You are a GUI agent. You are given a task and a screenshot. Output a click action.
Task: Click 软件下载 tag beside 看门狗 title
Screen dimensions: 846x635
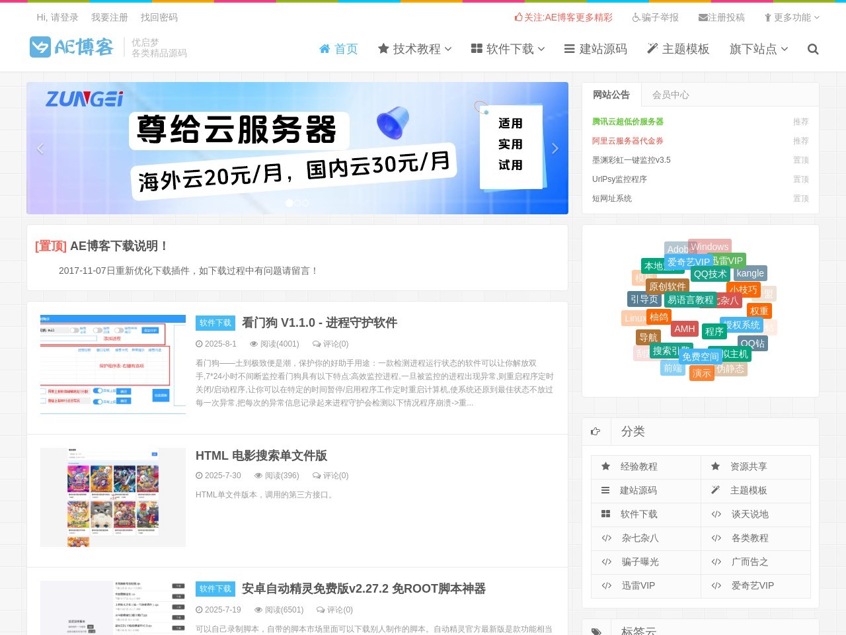(215, 323)
